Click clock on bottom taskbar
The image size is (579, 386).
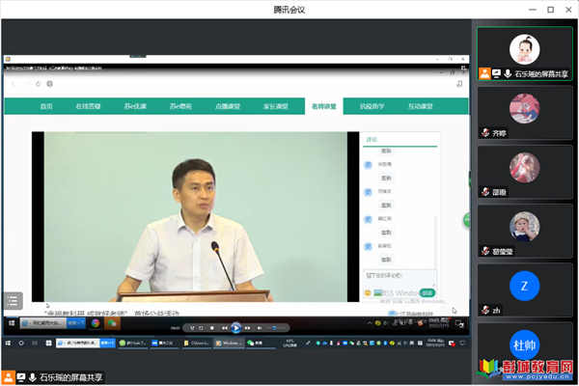click(x=435, y=344)
